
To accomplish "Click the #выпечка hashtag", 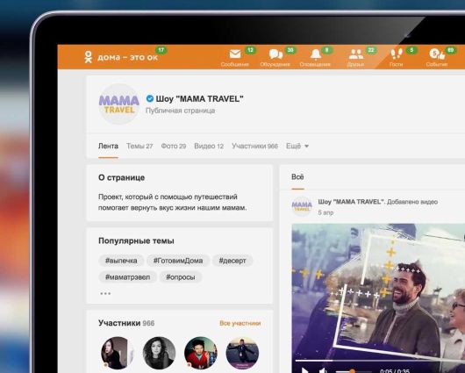I will [x=121, y=261].
